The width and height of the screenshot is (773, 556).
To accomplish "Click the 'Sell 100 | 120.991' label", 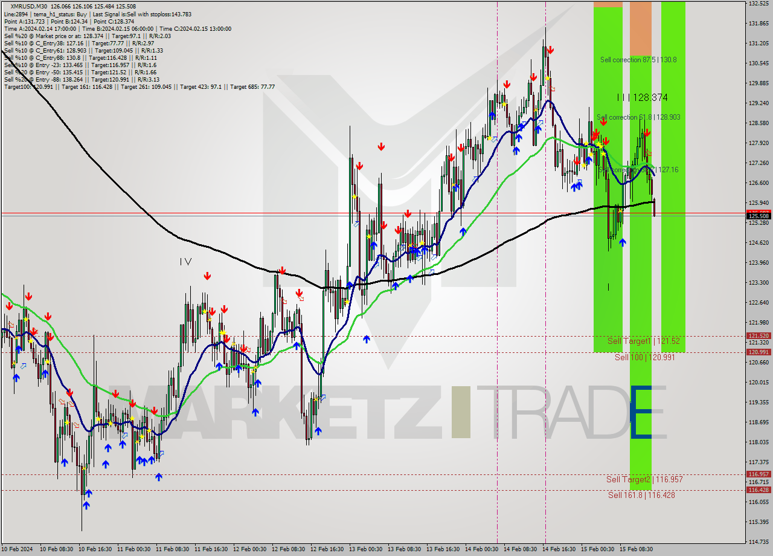I will [644, 357].
